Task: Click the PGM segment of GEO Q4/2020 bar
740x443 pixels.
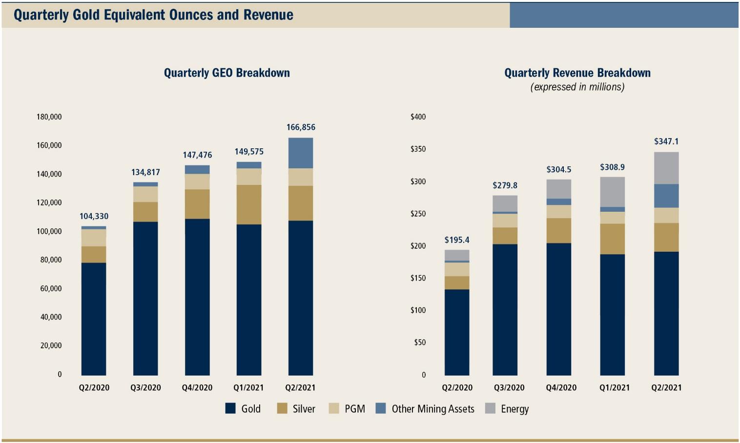Action: 197,181
